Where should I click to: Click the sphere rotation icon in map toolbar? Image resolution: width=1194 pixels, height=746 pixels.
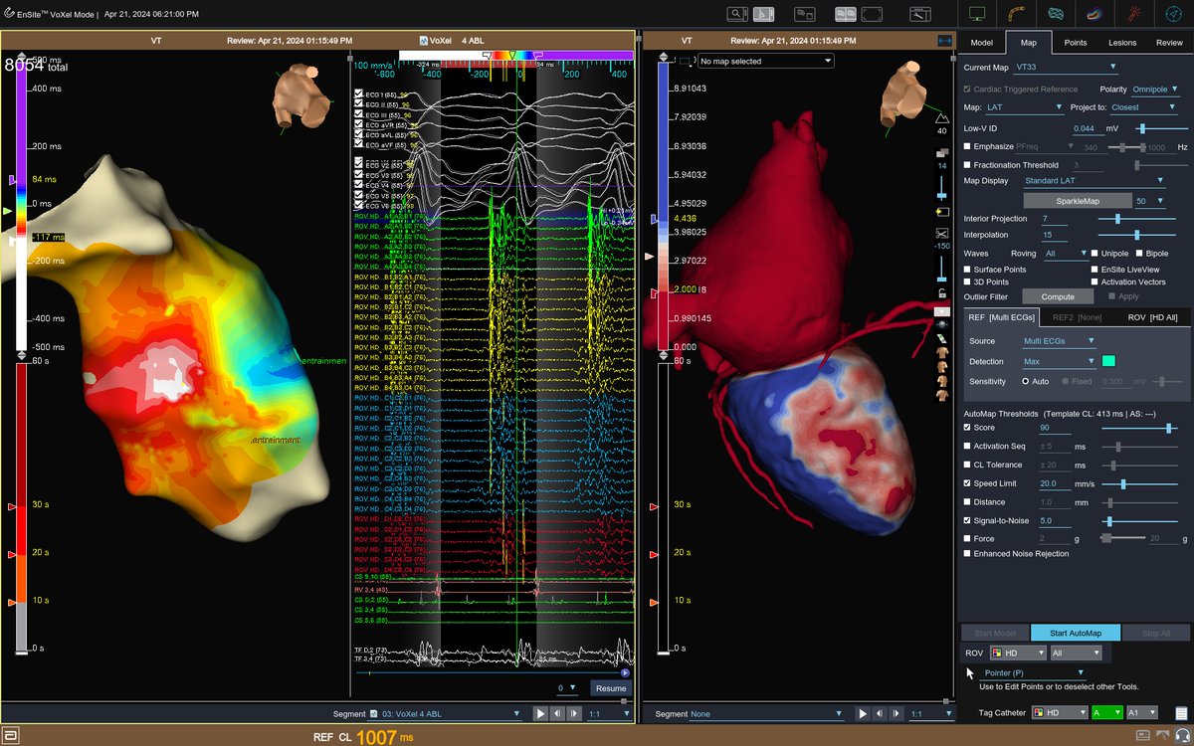pyautogui.click(x=942, y=324)
